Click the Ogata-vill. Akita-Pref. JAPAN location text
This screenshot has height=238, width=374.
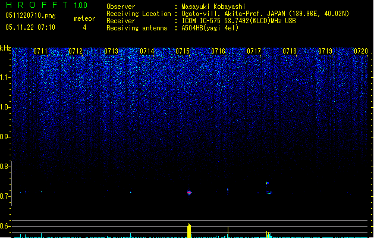tap(265, 14)
